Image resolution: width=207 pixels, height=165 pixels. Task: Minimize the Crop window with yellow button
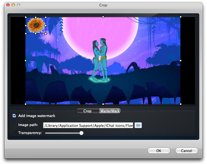[x=13, y=5]
